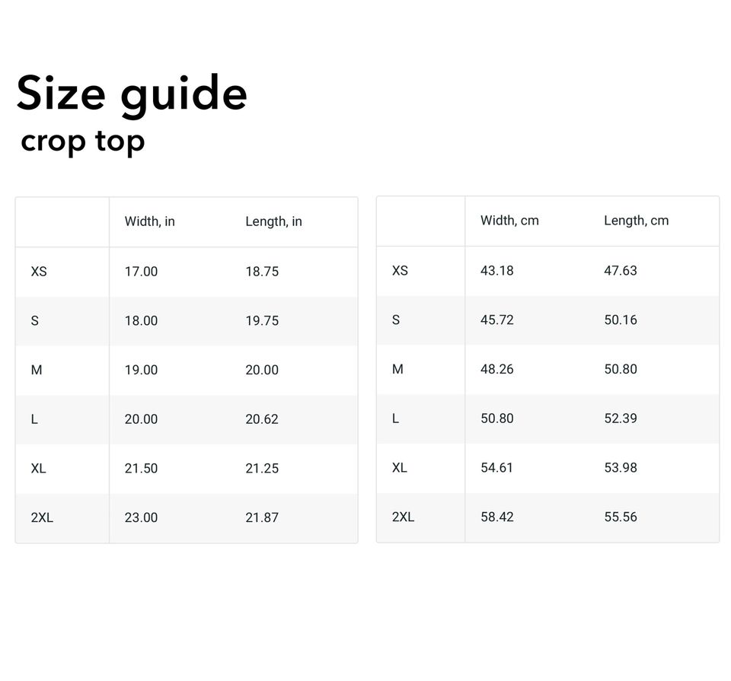
Task: Select the 55.56 length value in centimeters
Action: pos(621,517)
